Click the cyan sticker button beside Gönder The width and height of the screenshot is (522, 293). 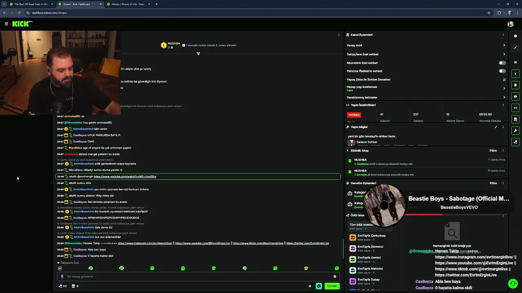[x=319, y=286]
